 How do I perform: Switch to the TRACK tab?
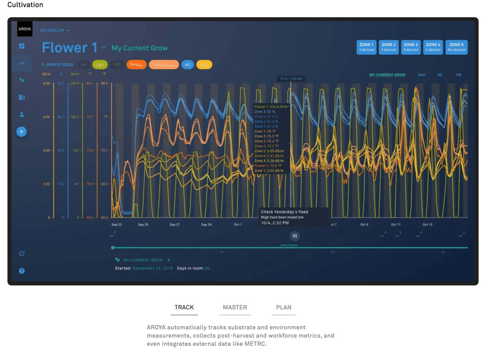tap(184, 308)
